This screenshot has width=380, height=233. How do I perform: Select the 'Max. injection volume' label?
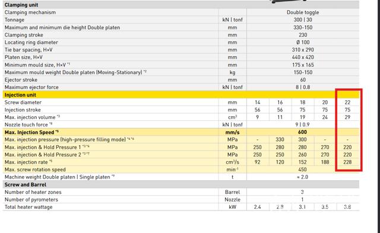pos(30,117)
